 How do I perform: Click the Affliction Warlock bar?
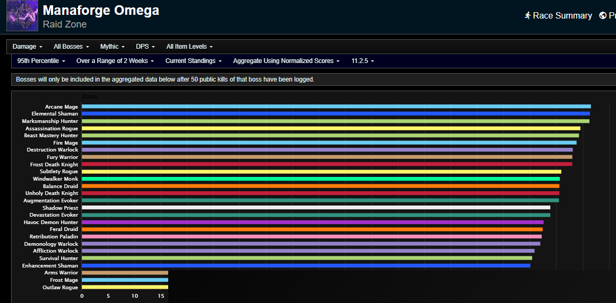308,251
